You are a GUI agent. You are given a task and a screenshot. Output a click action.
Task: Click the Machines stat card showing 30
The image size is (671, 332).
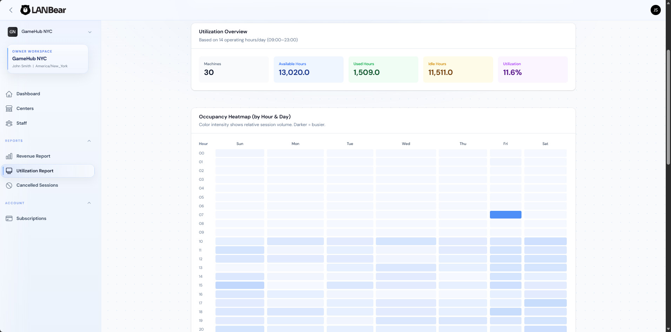tap(234, 69)
